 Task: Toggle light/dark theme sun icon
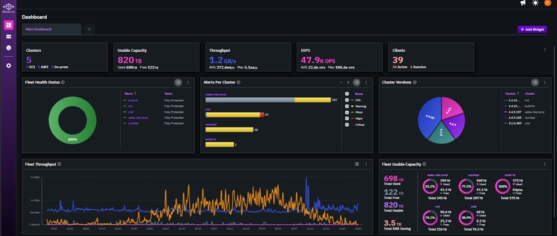click(x=535, y=3)
